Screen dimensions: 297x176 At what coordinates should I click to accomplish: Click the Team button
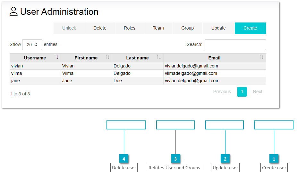[158, 28]
